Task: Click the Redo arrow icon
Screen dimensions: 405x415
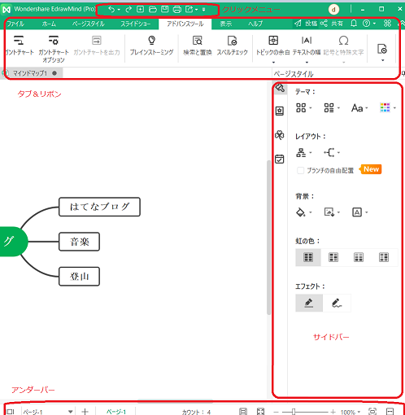Action: [x=128, y=10]
